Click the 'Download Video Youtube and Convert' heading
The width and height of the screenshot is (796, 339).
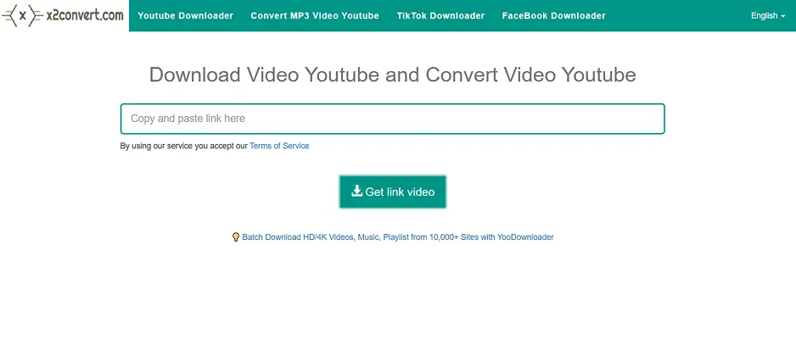pyautogui.click(x=392, y=75)
